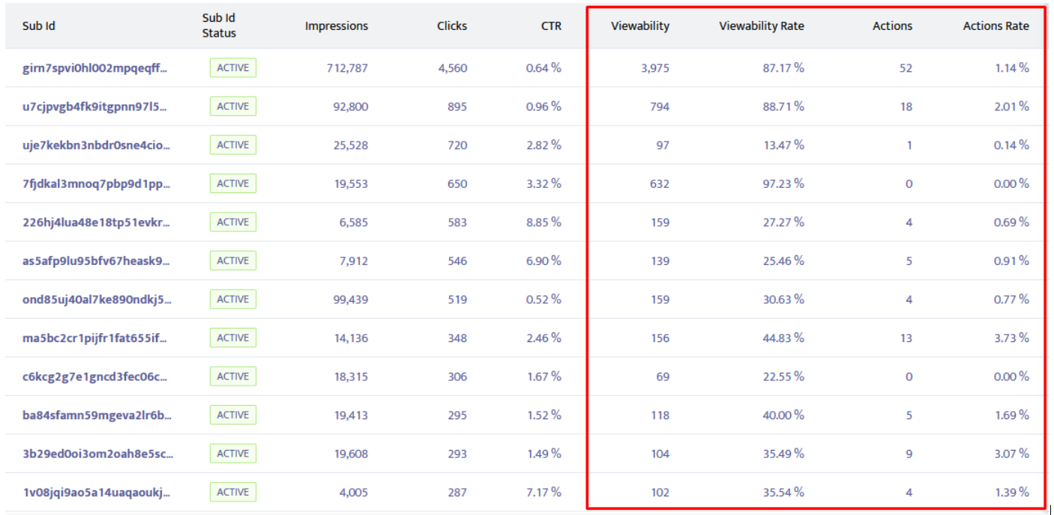
Task: Click ACTIVE badge in ond85uj40al7ke890ndkj5 row
Action: pyautogui.click(x=232, y=299)
